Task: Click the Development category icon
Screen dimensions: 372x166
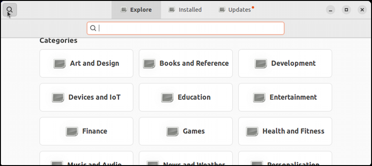Action: 261,64
